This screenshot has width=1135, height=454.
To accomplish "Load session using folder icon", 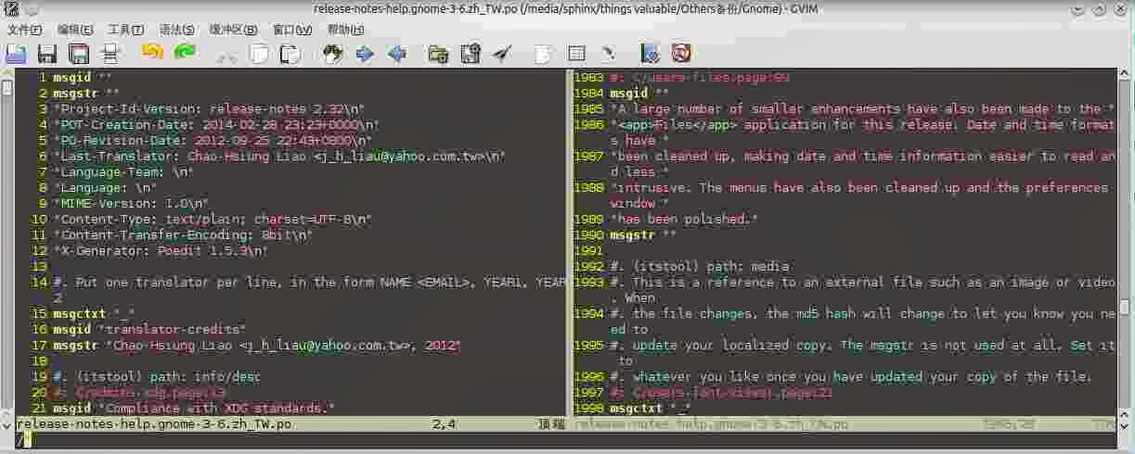I will click(x=439, y=54).
